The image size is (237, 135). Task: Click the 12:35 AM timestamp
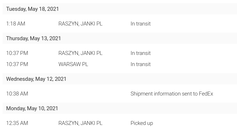coord(17,123)
